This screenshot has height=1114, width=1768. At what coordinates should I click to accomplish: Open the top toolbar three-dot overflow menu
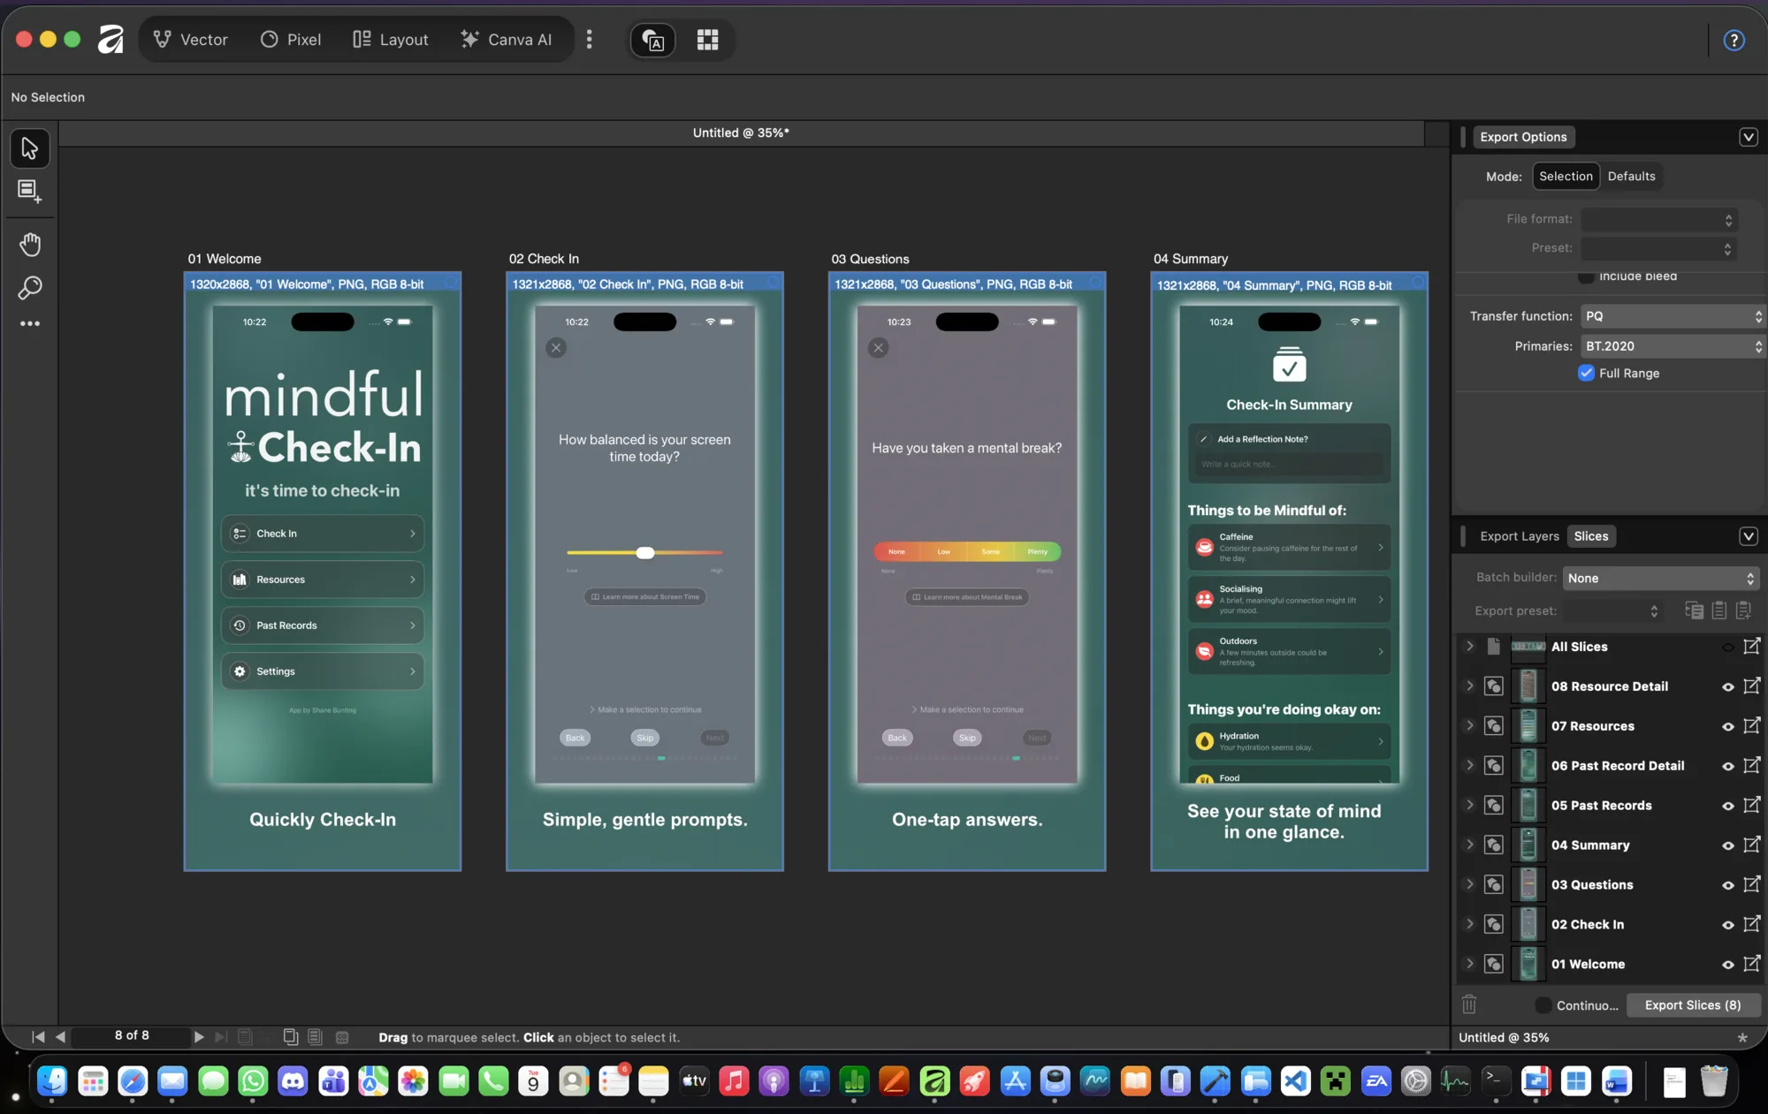click(x=590, y=40)
